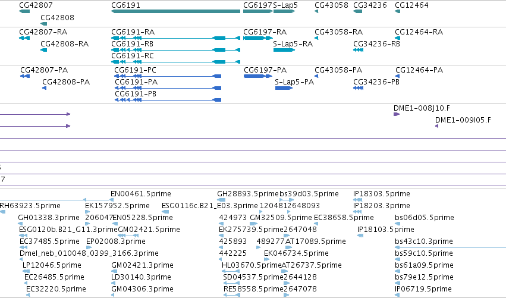The width and height of the screenshot is (506, 298).
Task: Select the GH28893.5prime EST label
Action: coord(248,194)
